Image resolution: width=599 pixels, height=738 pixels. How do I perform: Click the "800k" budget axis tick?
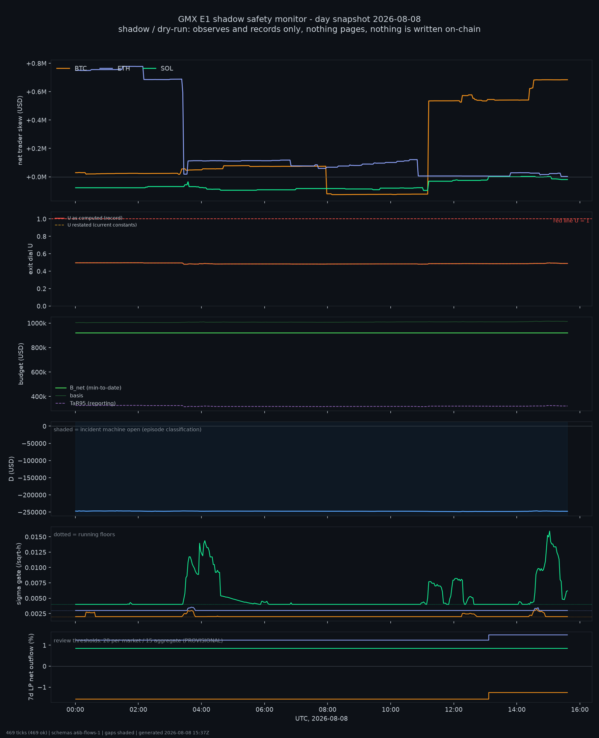tap(39, 348)
